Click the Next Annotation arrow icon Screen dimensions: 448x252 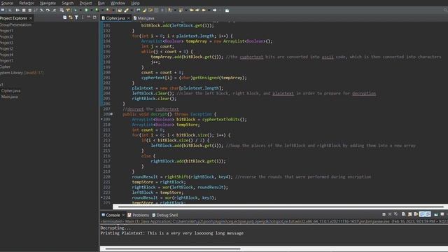[169, 10]
